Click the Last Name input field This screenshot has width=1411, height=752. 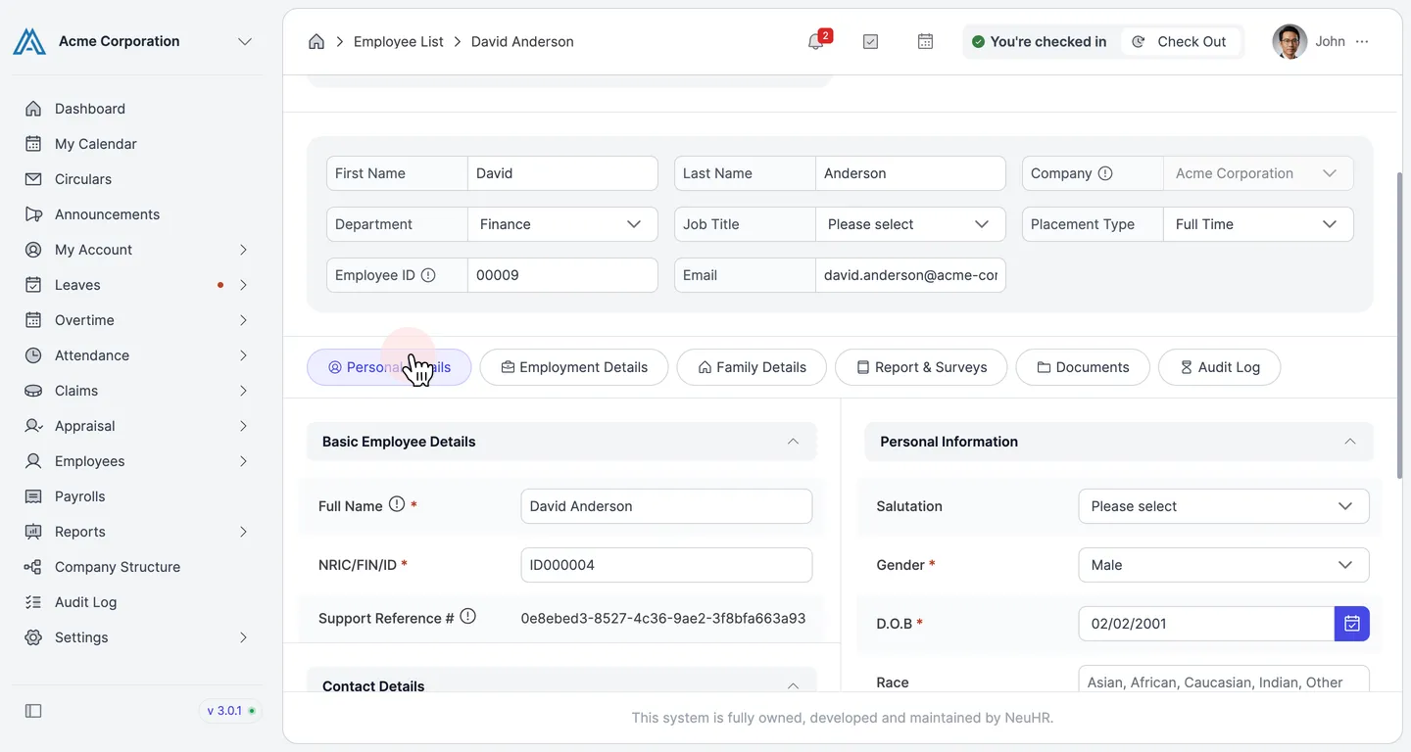(x=910, y=173)
